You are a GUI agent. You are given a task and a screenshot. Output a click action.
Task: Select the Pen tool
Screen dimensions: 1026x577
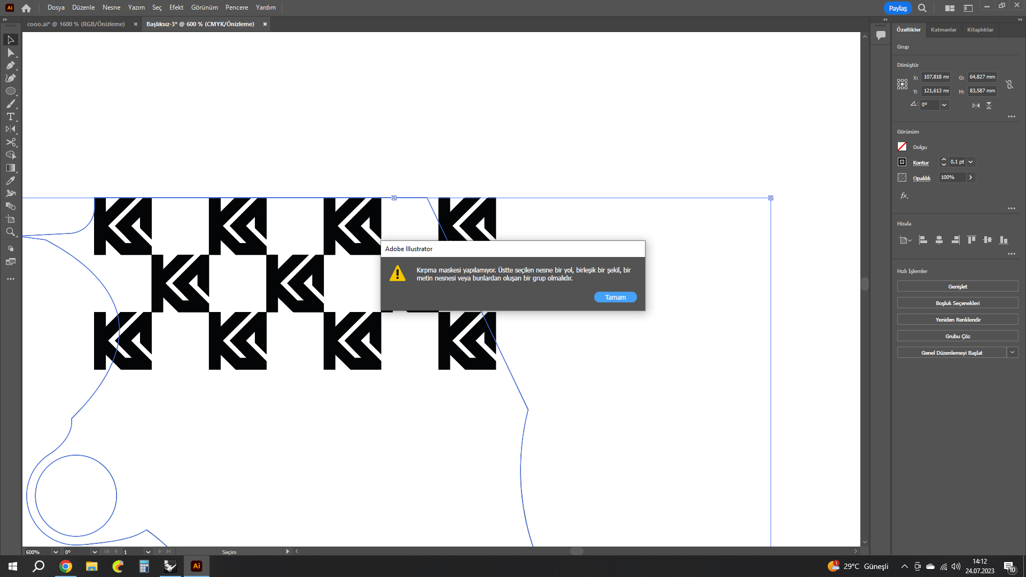click(x=11, y=65)
